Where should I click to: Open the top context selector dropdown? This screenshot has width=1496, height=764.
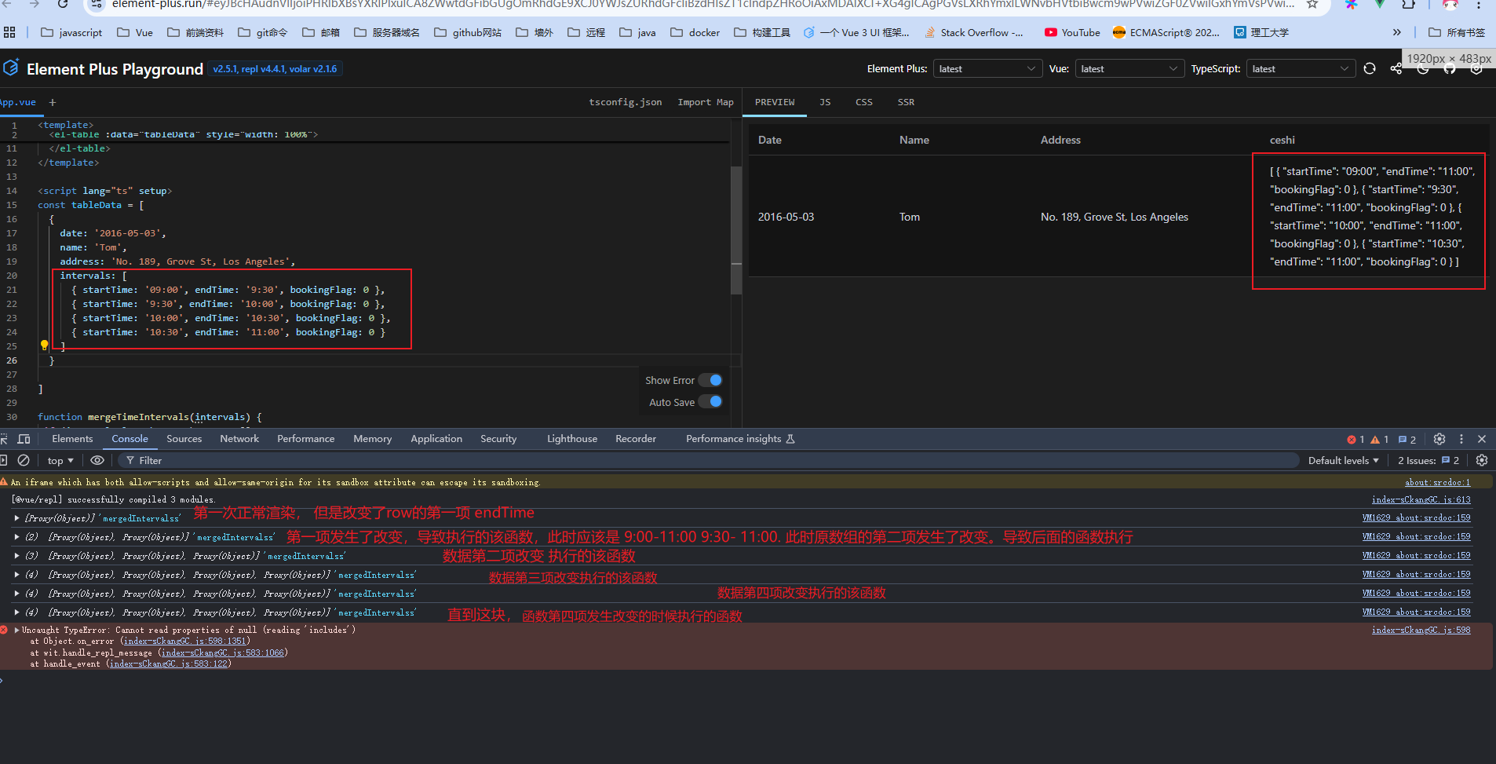pos(60,461)
